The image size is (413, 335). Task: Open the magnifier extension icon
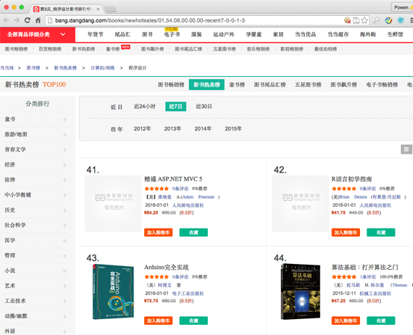(376, 20)
